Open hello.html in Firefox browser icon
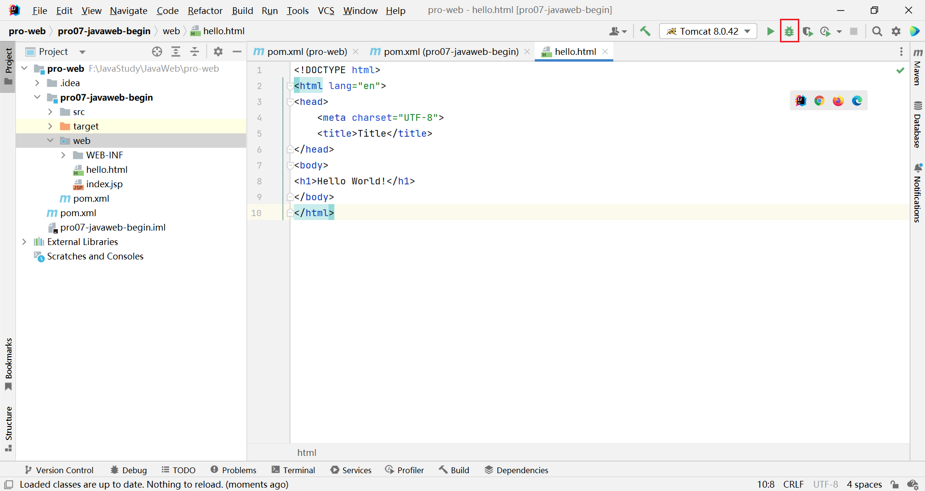Screen dimensions: 925x491 (838, 101)
